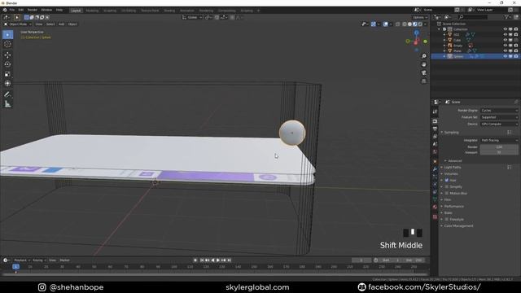Open the Render menu
Viewport: 521px width, 293px height.
coord(33,10)
